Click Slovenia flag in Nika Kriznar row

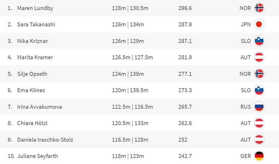point(259,41)
